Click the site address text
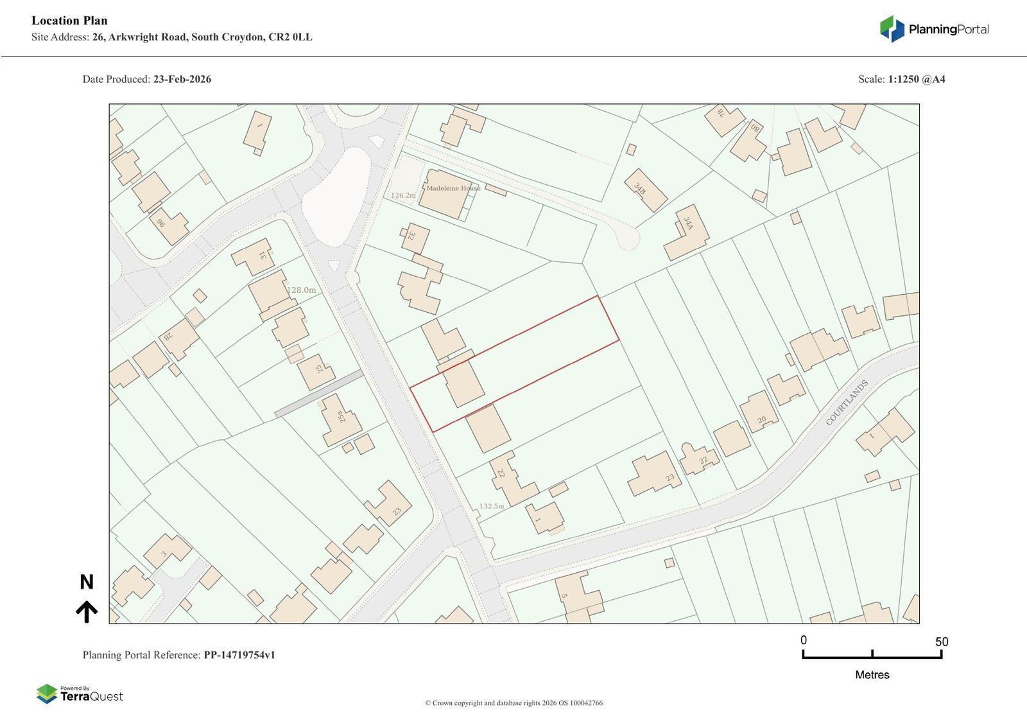Viewport: 1027px width, 727px height. (172, 37)
